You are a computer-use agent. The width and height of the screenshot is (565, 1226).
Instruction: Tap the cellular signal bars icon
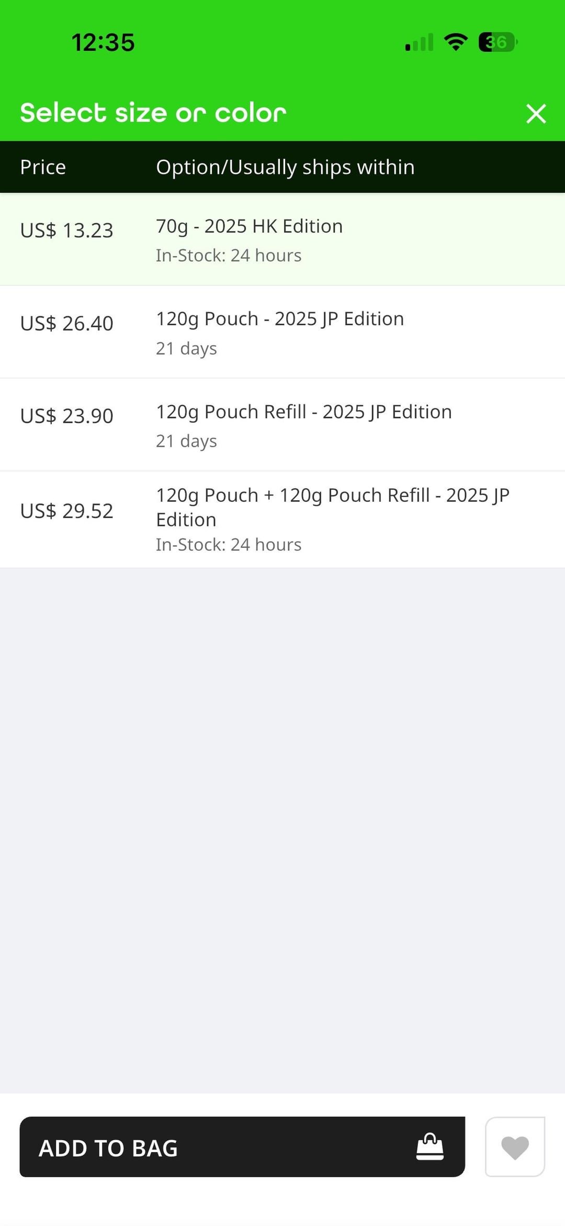click(x=419, y=42)
